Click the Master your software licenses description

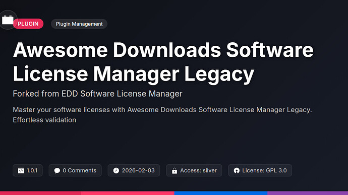[x=162, y=115]
